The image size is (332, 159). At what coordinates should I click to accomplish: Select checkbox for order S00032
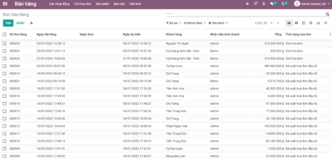(5, 43)
